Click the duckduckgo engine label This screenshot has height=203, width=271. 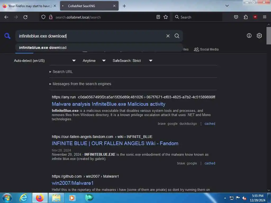click(x=188, y=124)
